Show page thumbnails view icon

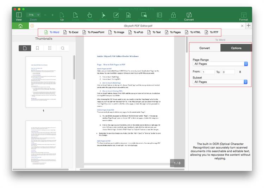[25, 48]
